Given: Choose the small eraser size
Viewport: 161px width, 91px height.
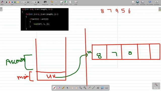Looking at the screenshot, I should pos(33,2).
